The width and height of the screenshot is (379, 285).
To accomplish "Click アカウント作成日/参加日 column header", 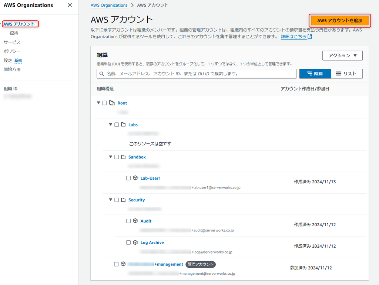I will point(305,89).
